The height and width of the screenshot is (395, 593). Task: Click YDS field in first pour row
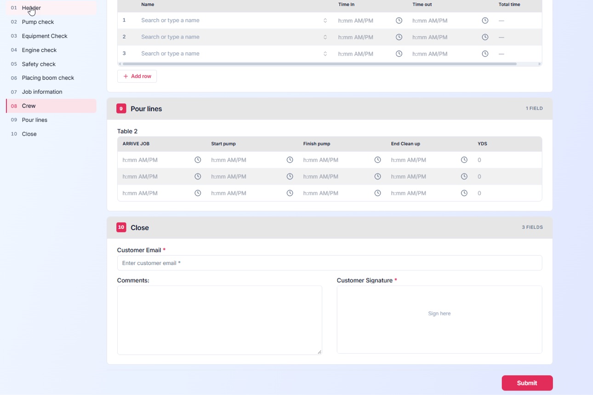tap(507, 160)
